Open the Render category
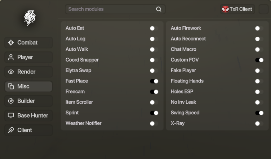Screen dimensions: 271x159 click(x=28, y=72)
